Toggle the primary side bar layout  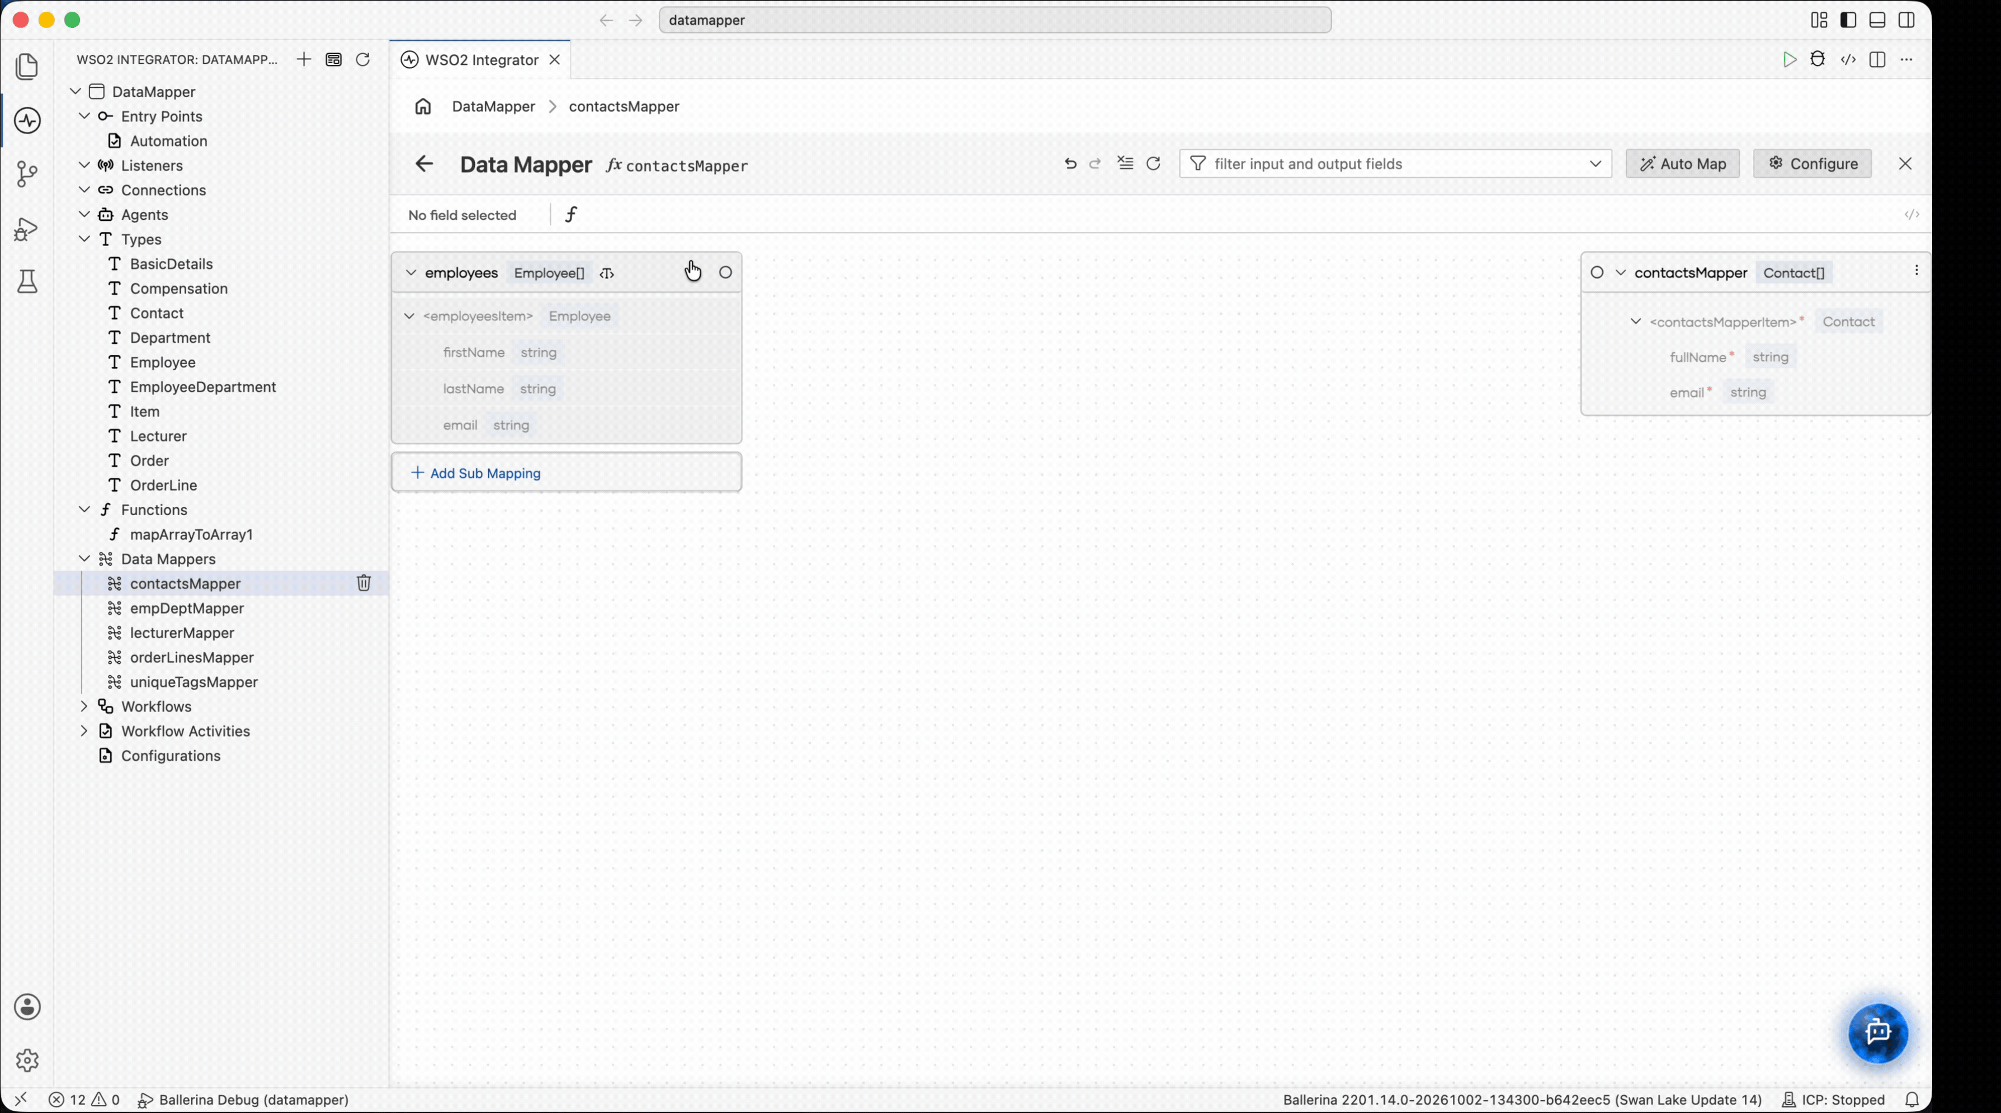[1848, 20]
